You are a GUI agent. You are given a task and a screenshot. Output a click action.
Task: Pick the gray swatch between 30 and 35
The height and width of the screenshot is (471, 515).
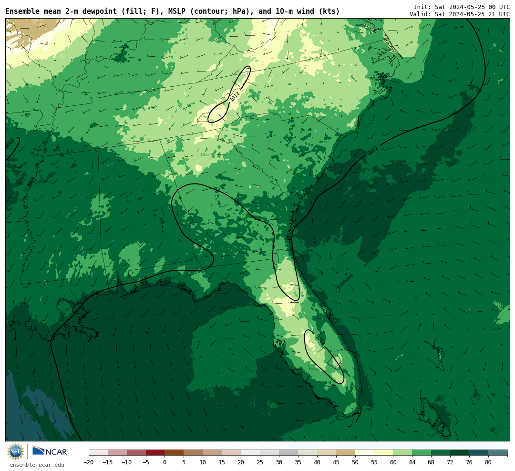288,453
